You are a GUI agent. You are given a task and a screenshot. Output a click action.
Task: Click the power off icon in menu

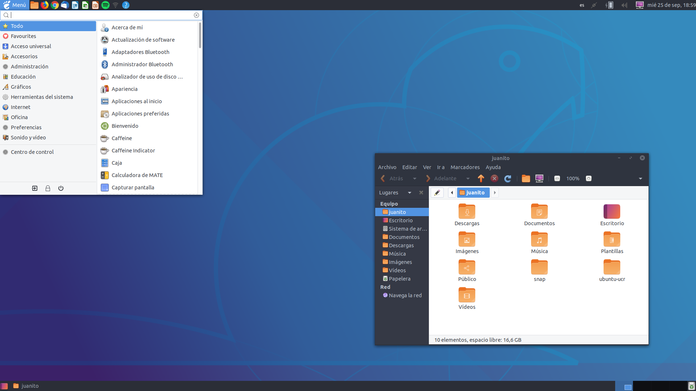pyautogui.click(x=61, y=188)
